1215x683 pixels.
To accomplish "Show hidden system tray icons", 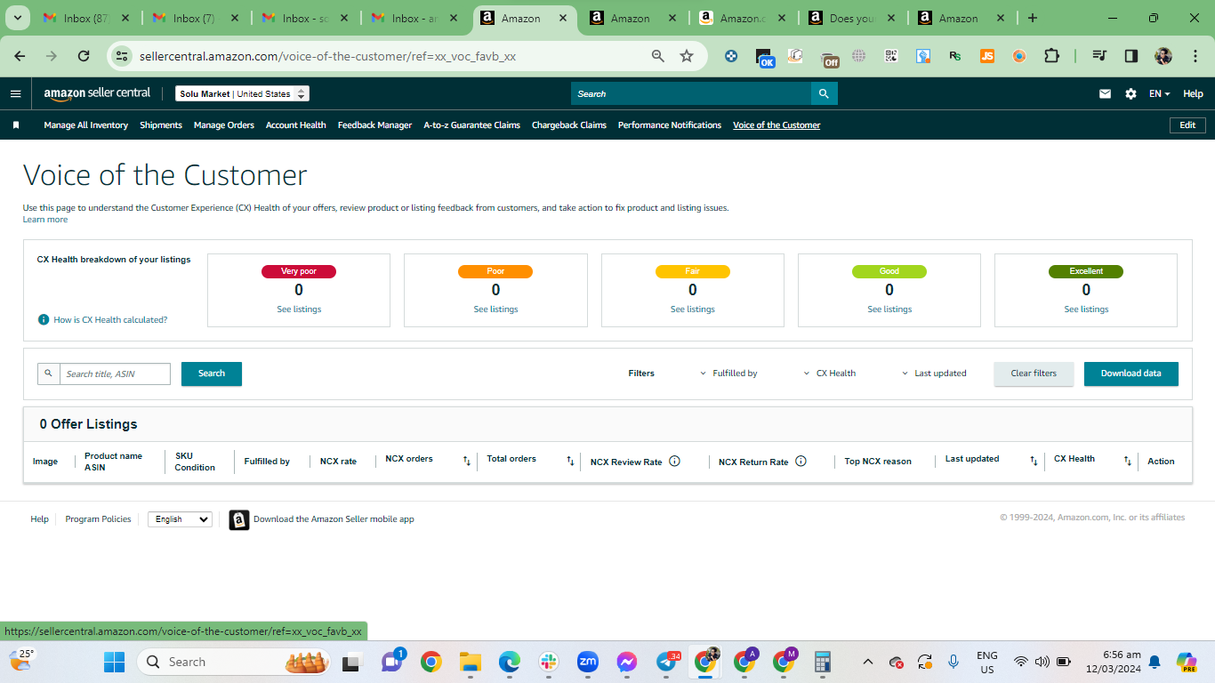I will [869, 662].
